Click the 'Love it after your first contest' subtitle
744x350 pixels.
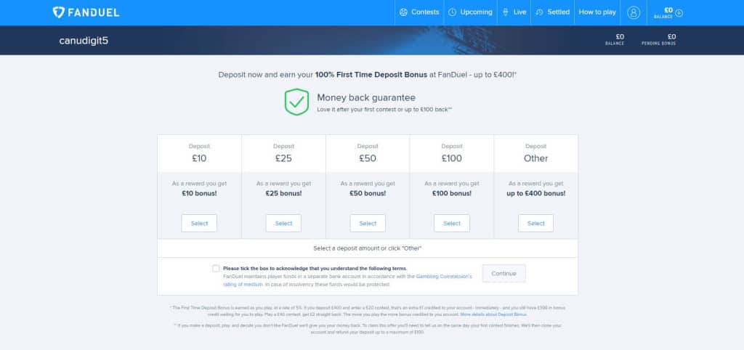click(385, 110)
